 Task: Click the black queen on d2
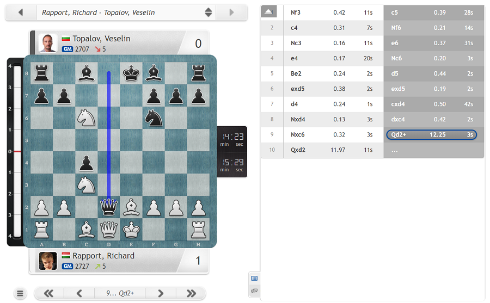click(109, 207)
